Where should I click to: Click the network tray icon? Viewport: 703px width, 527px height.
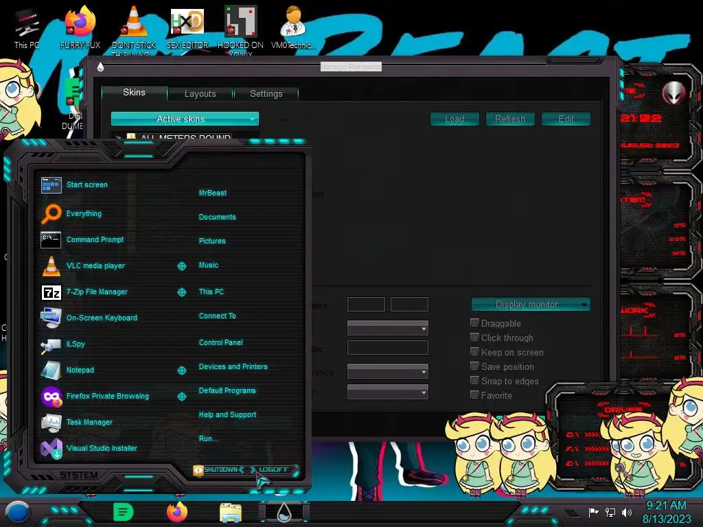(x=610, y=512)
